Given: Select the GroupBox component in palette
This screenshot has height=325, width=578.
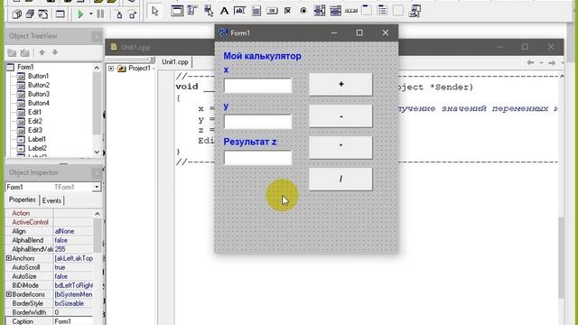Looking at the screenshot, I should click(x=367, y=11).
